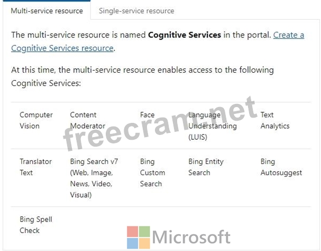
Task: Click the Bing Entity Search cell
Action: [x=206, y=167]
